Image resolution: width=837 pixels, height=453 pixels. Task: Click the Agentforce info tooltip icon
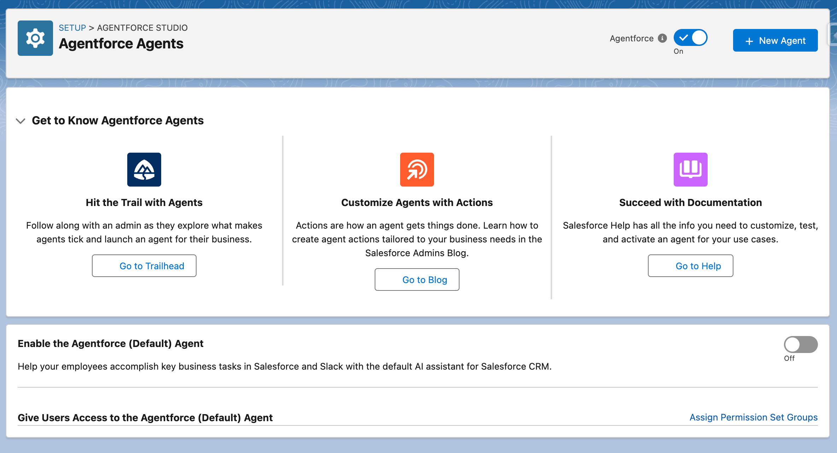[x=662, y=38]
